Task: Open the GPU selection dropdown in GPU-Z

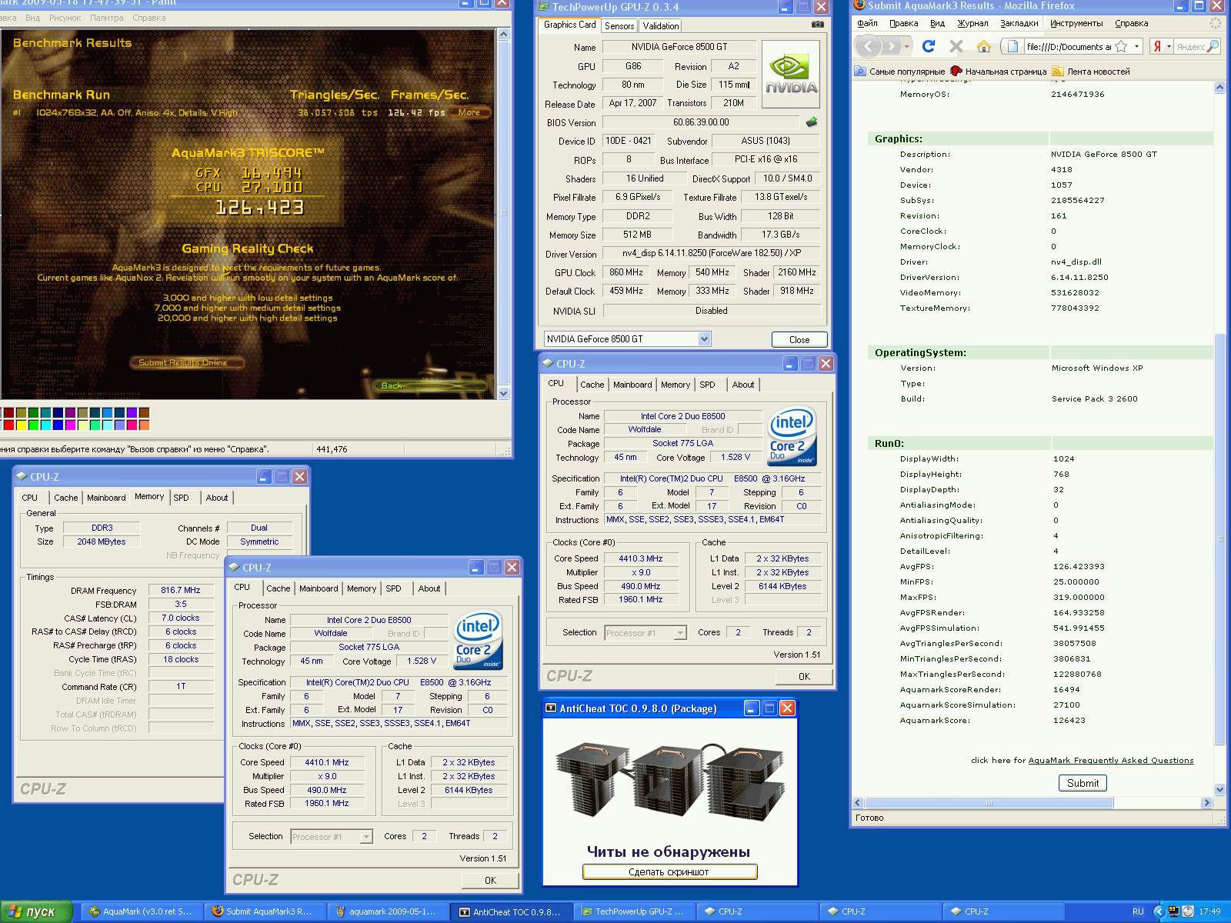Action: point(704,338)
